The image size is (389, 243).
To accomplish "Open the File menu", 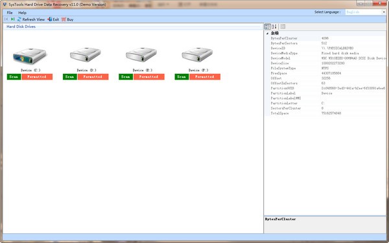I will (10, 13).
